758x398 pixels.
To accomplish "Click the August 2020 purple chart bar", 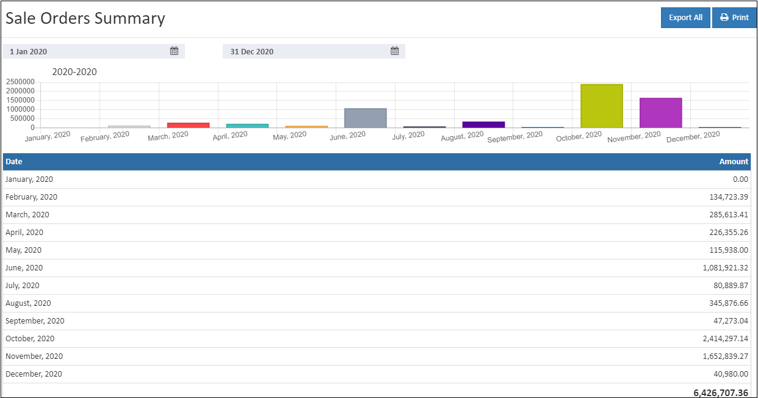I will (x=483, y=125).
